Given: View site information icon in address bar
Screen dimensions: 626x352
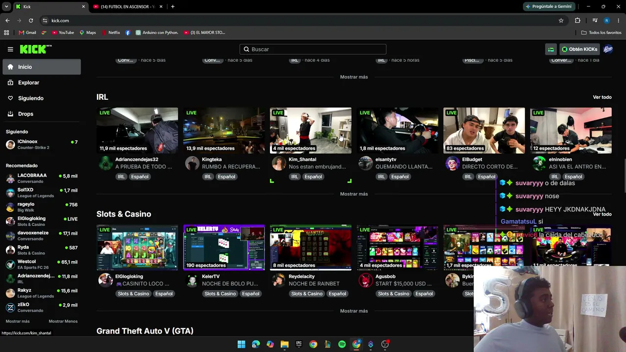Looking at the screenshot, I should [45, 21].
